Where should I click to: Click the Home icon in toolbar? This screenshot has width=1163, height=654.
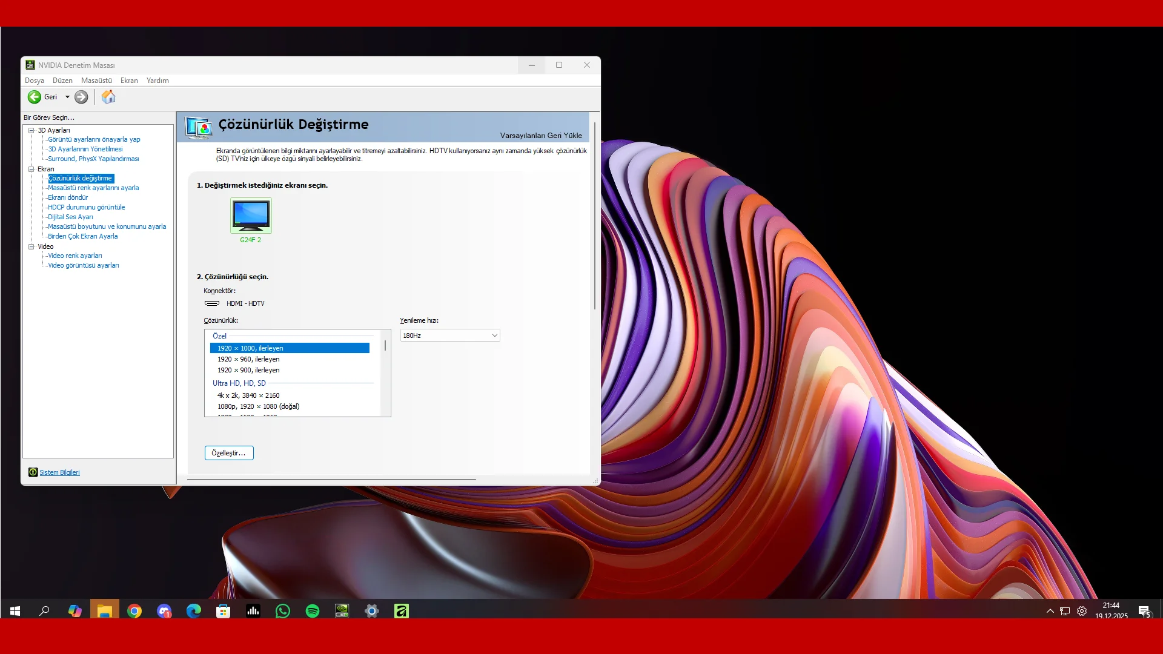coord(108,97)
